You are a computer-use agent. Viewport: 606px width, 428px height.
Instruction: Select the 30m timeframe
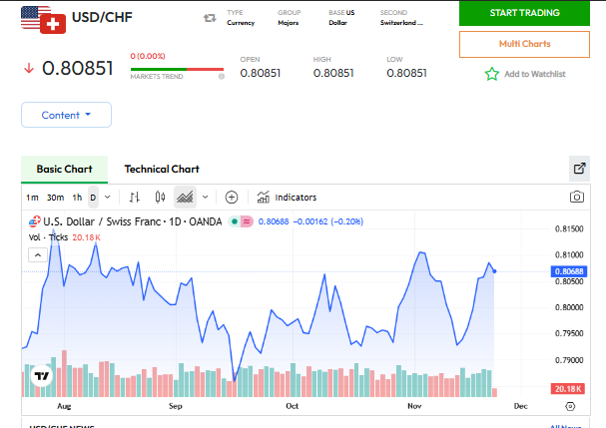[55, 198]
